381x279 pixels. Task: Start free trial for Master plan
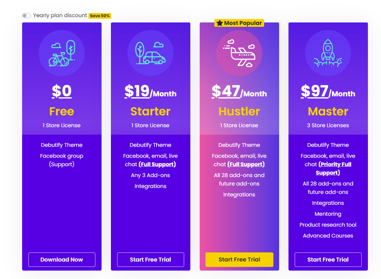(x=328, y=260)
